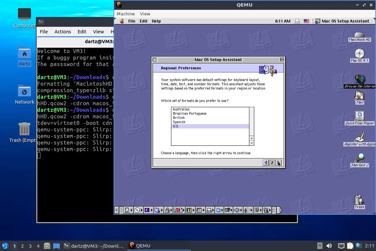Open the Mac OS Help menu
The width and height of the screenshot is (376, 251).
click(x=156, y=21)
